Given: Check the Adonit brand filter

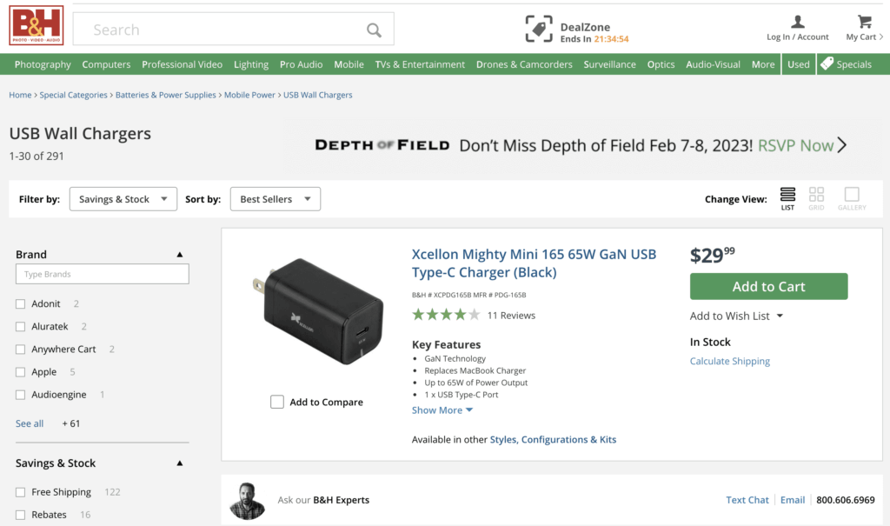Looking at the screenshot, I should pos(21,304).
